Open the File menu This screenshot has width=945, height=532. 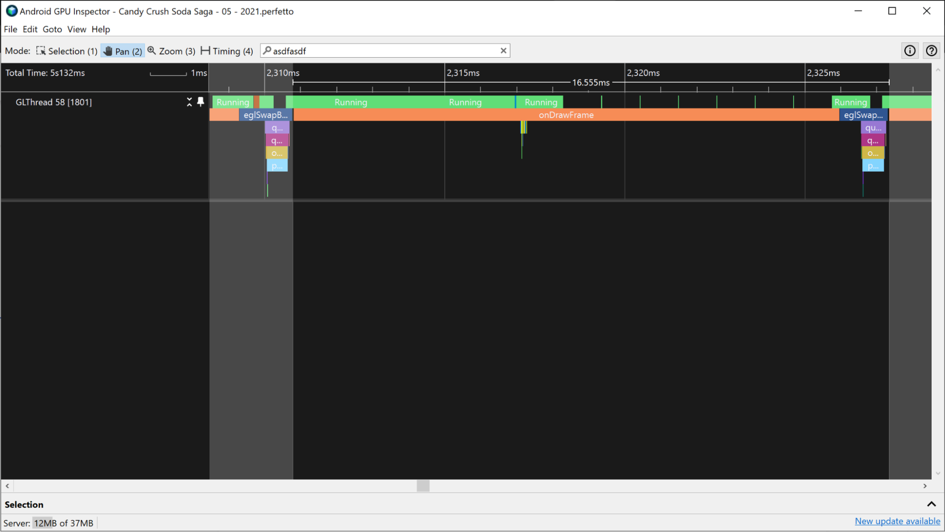[10, 29]
